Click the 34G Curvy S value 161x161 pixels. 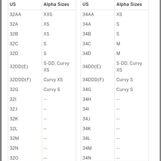point(125,89)
